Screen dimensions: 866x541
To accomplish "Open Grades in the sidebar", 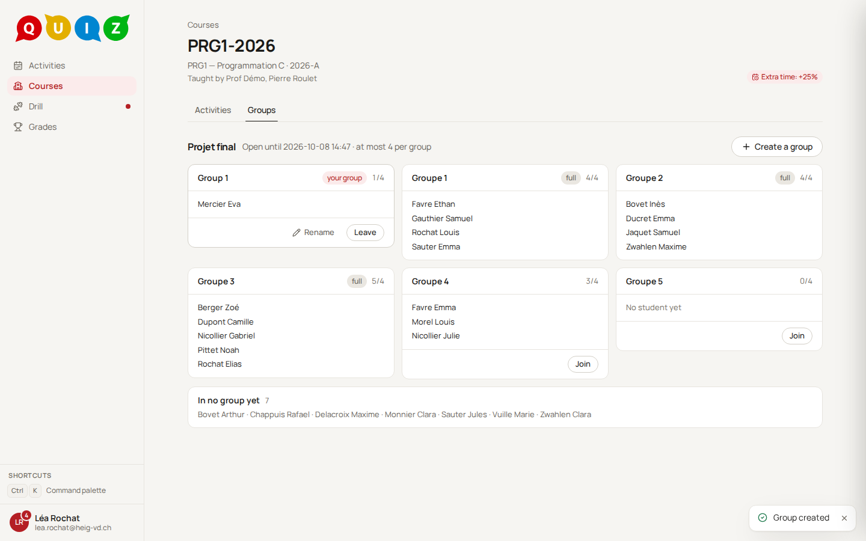I will tap(72, 127).
